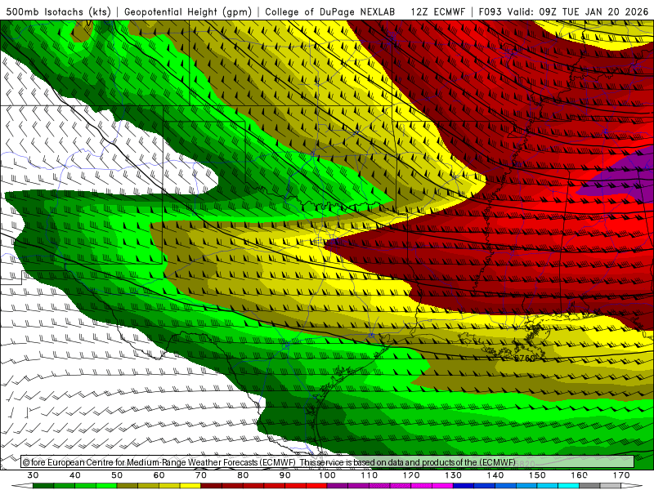Select the gray swatch starting at 160

pyautogui.click(x=589, y=486)
